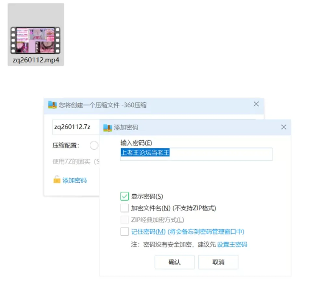312x303 pixels.
Task: Cancel with the 取消 button
Action: coord(218,262)
